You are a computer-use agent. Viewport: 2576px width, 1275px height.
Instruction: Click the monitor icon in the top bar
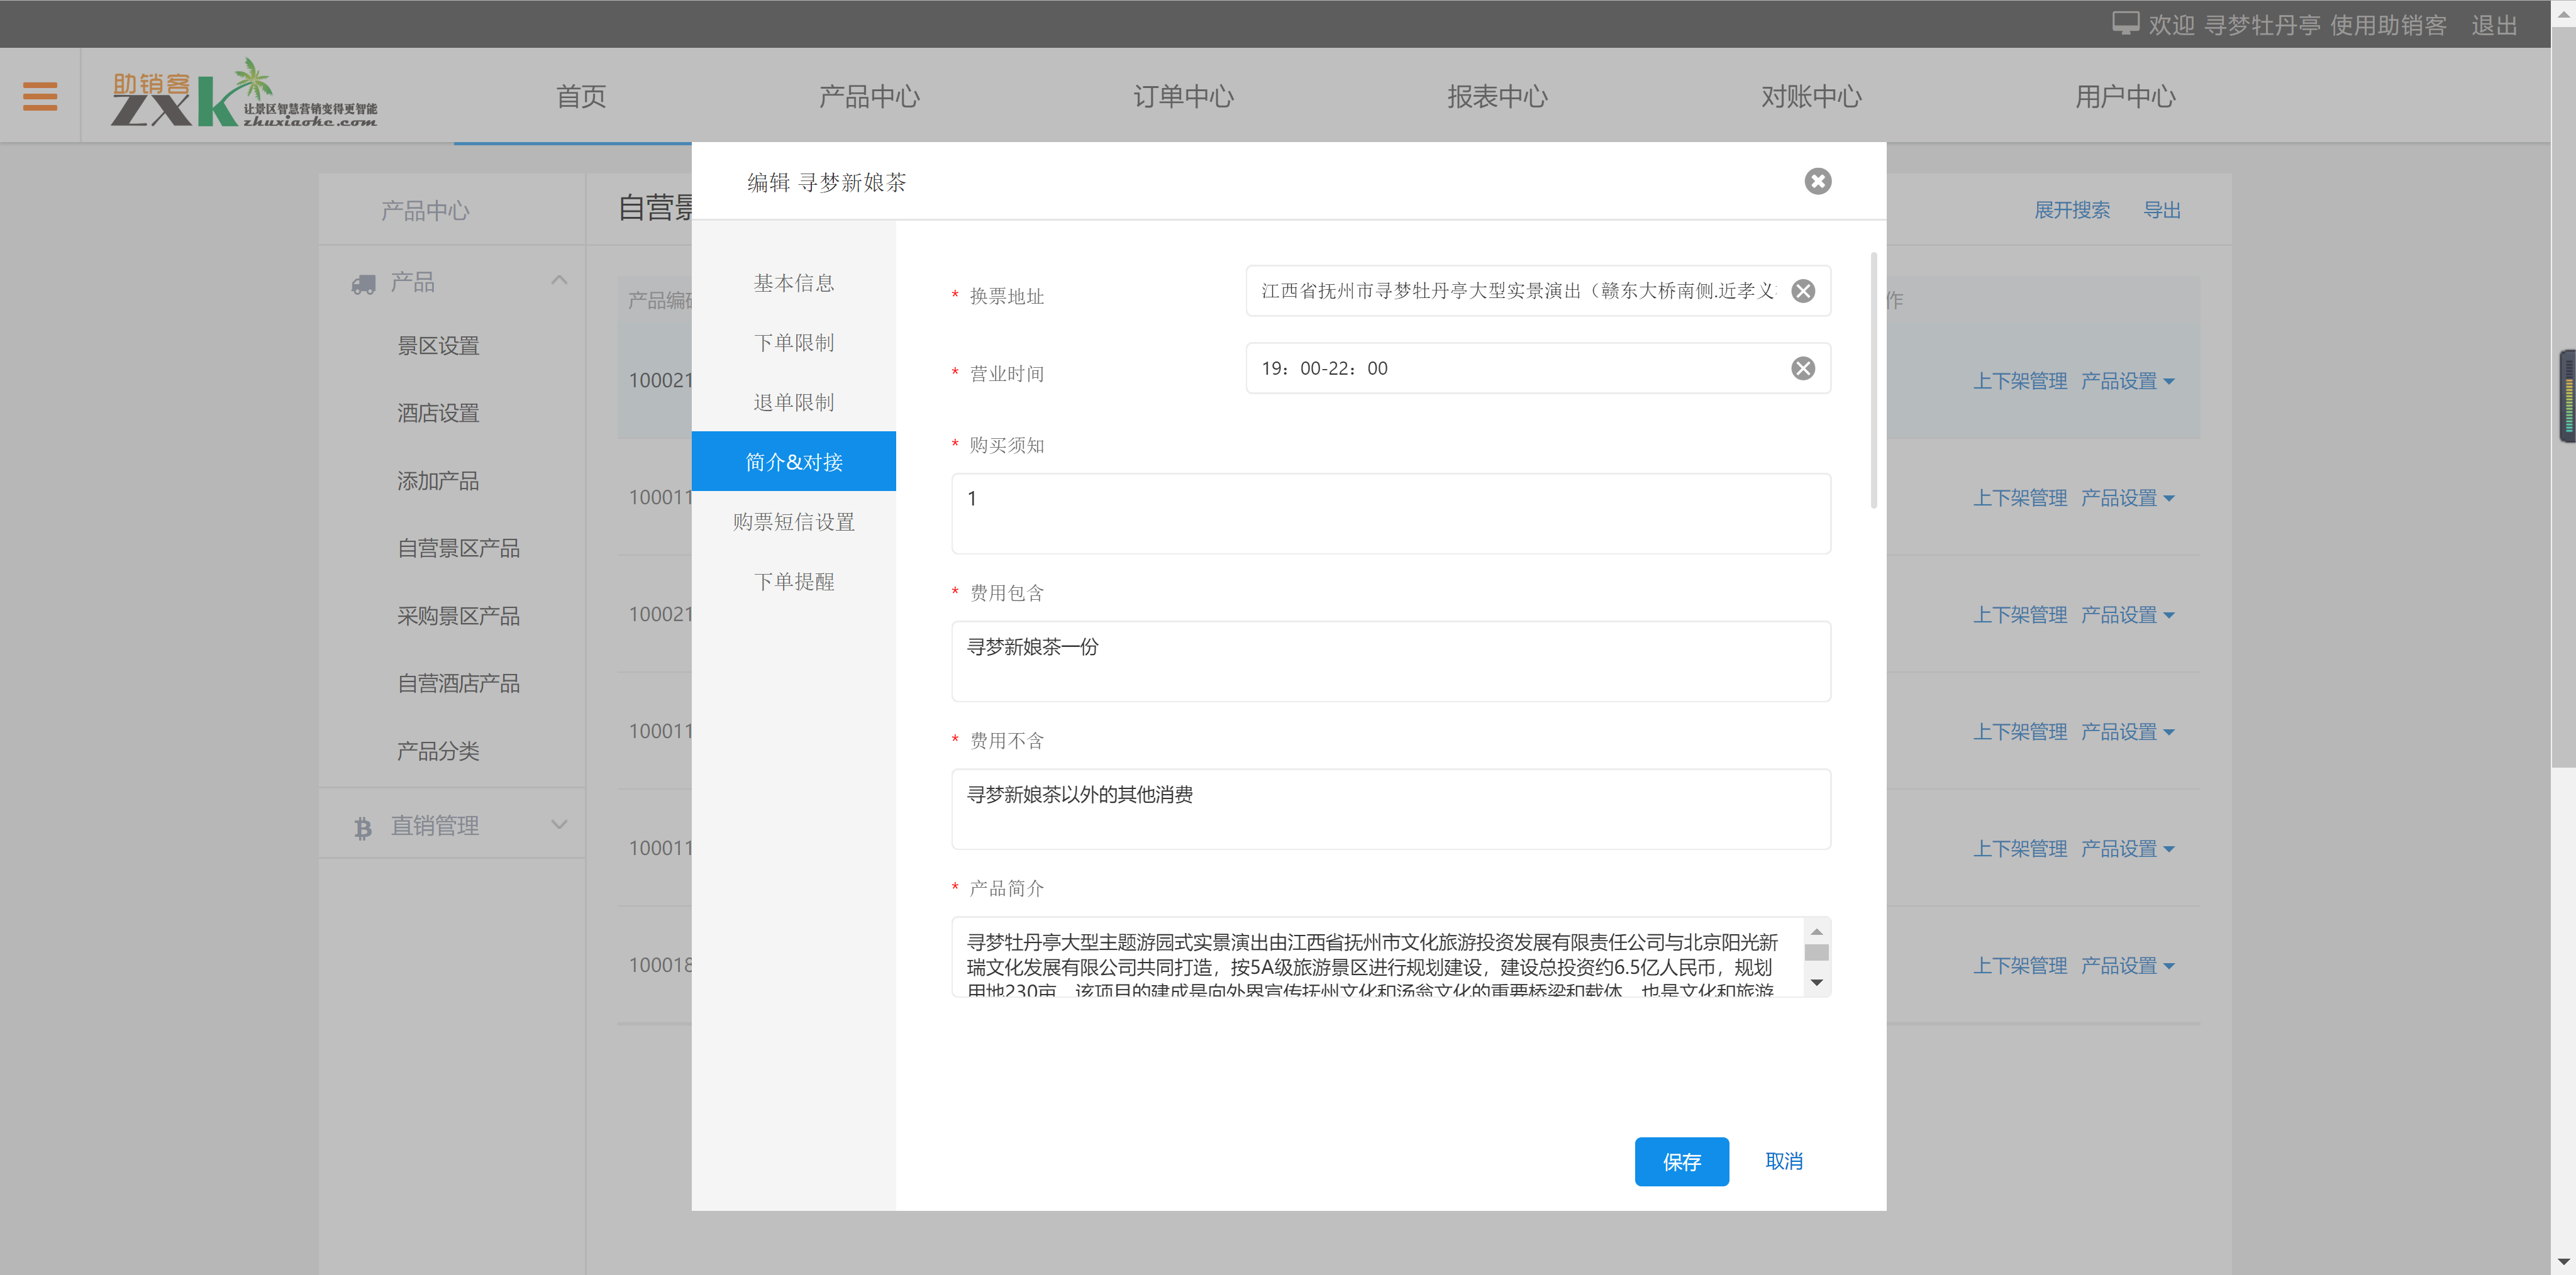(2125, 24)
